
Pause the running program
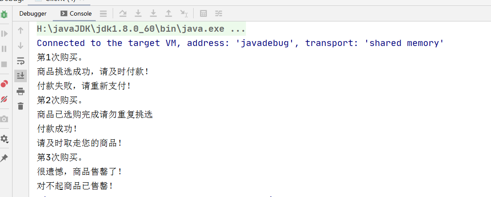(4, 49)
